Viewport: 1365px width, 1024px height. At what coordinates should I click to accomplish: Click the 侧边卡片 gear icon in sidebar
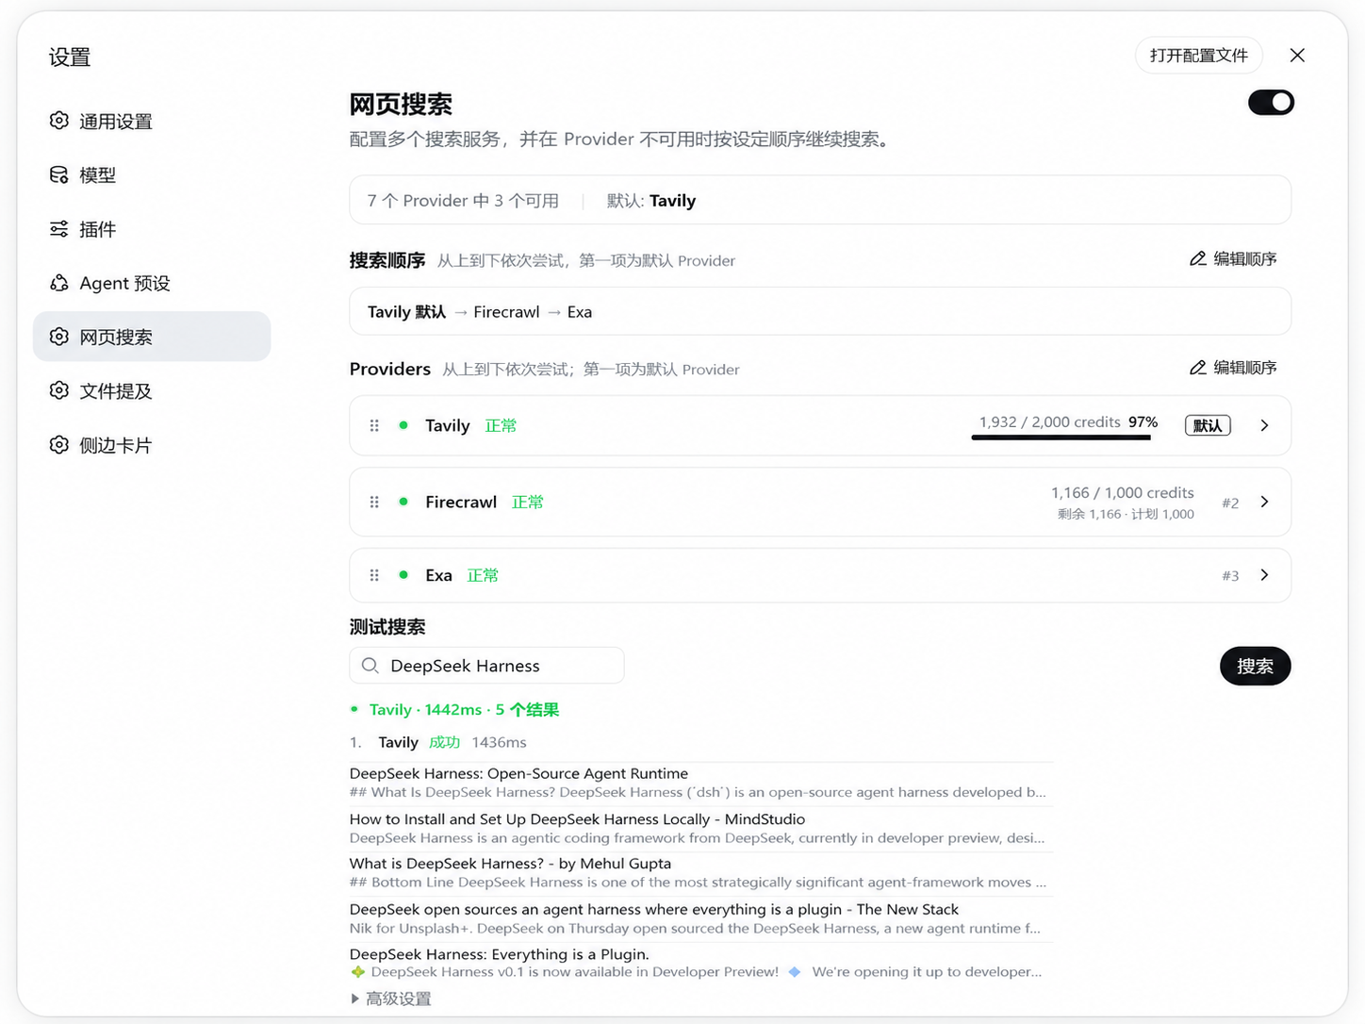point(59,445)
